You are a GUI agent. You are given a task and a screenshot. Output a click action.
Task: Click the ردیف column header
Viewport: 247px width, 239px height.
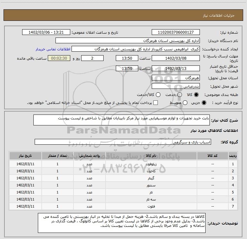point(233,156)
